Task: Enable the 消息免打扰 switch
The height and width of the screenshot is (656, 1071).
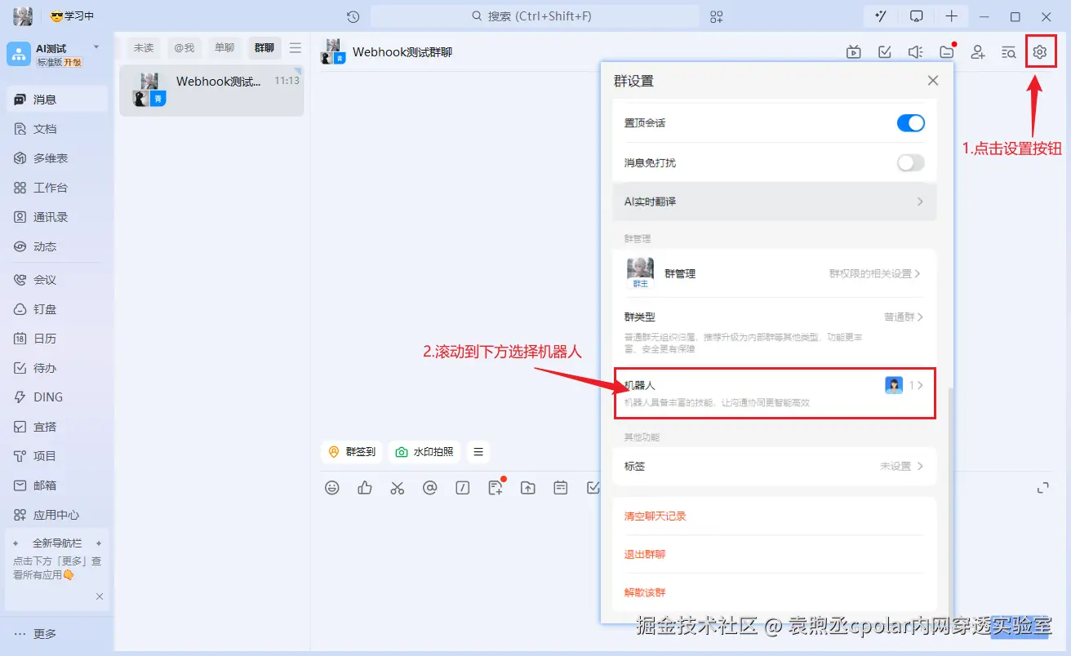Action: [911, 163]
